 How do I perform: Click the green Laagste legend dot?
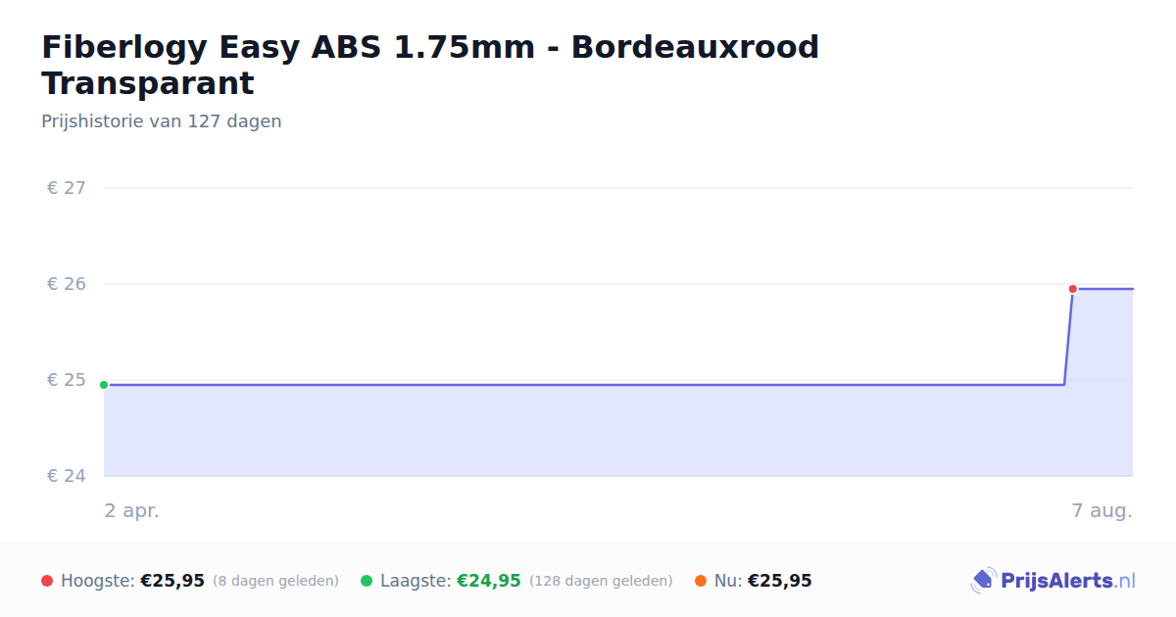[367, 581]
